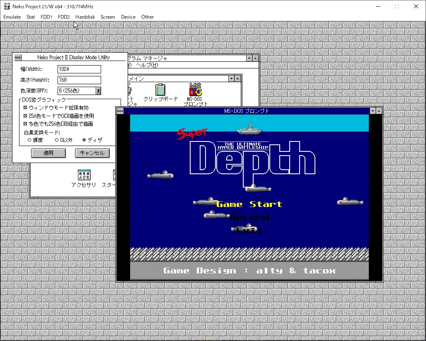This screenshot has width=426, height=341.
Task: Click the Neko Project cat app icon
Action: (x=7, y=6)
